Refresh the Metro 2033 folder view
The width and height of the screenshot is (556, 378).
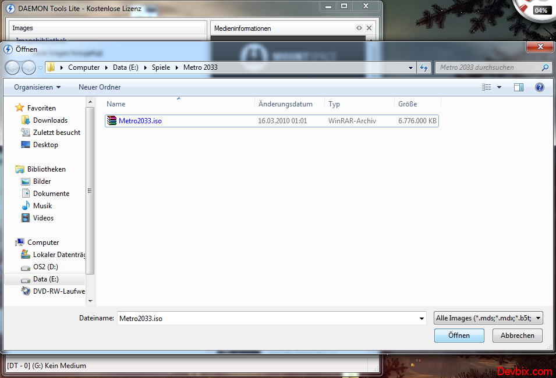[424, 67]
